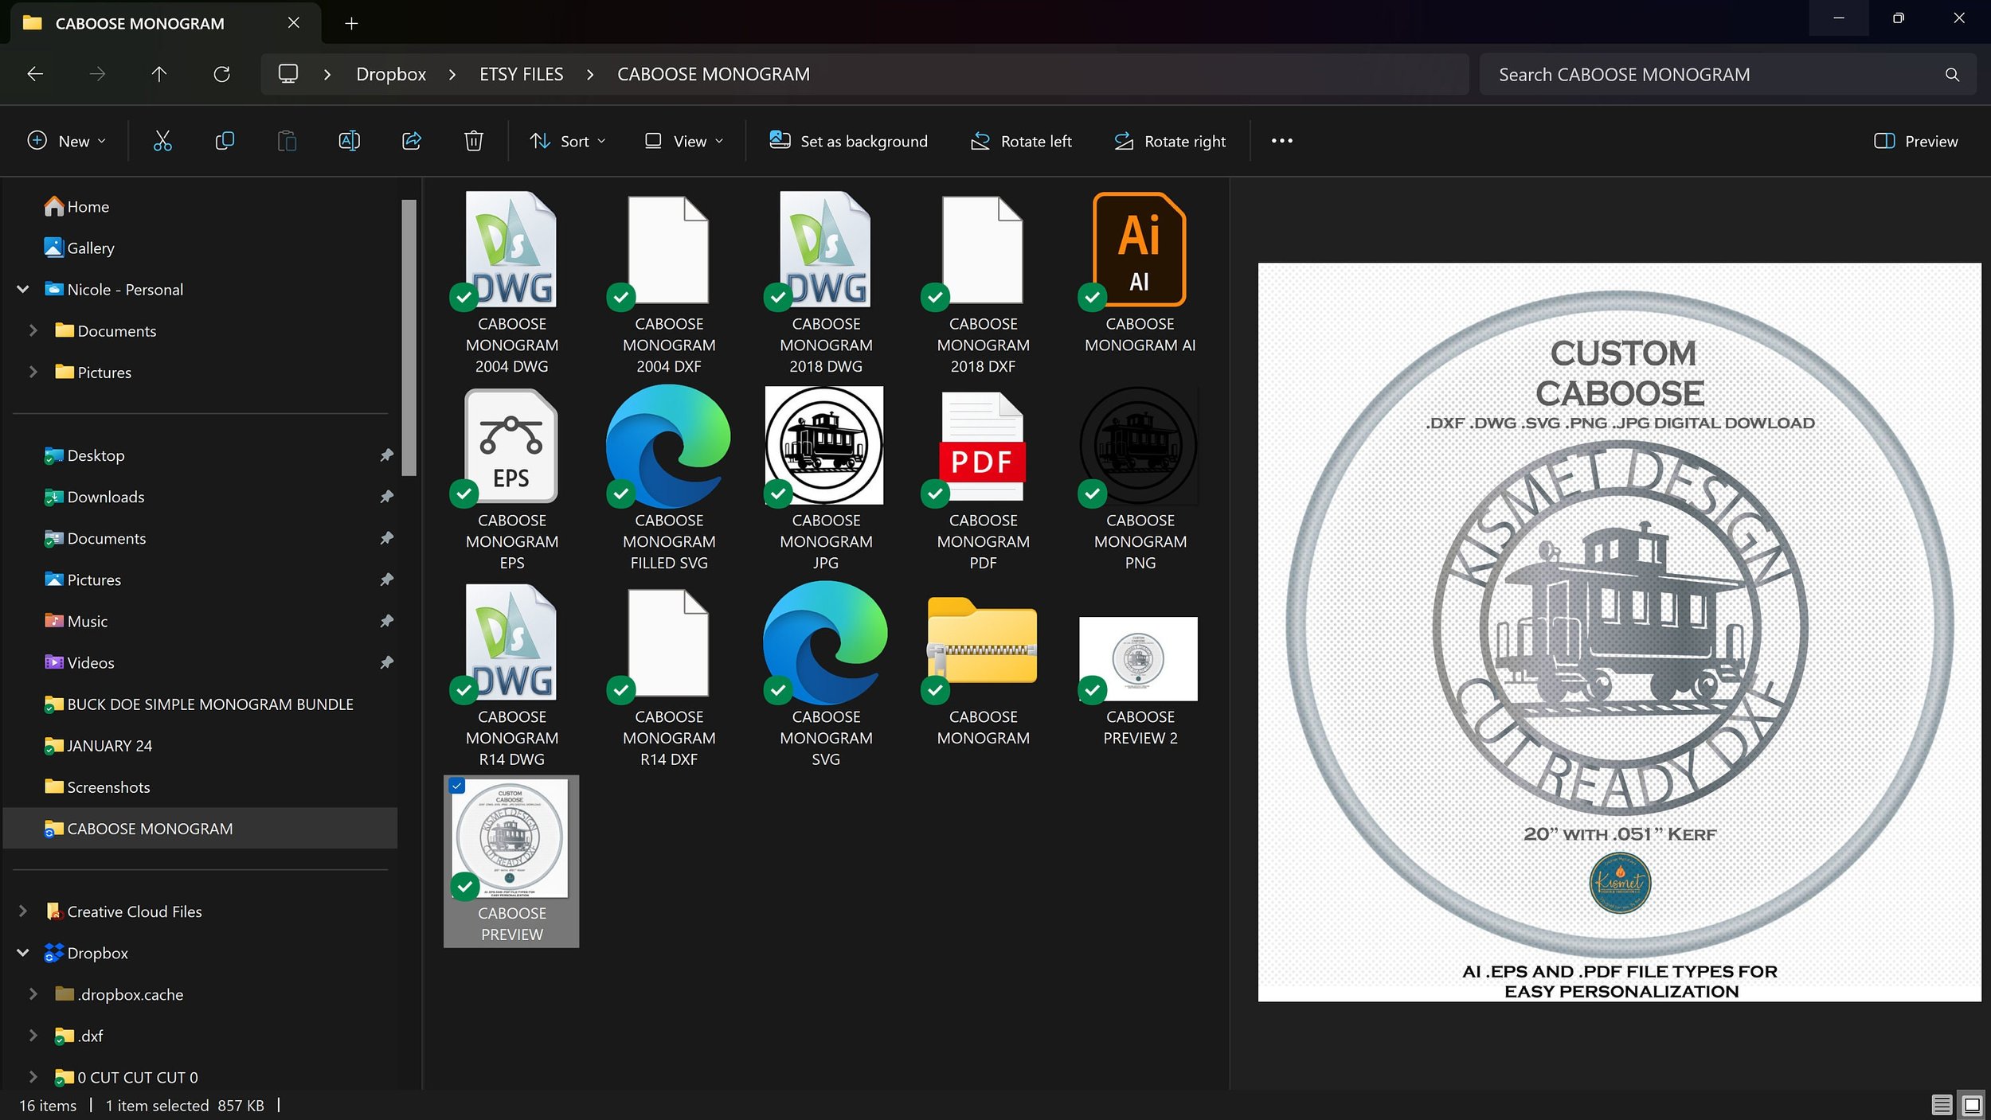Refresh the folder view

[222, 74]
